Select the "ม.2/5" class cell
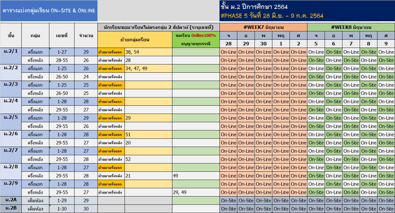395x213 pixels. pos(11,122)
